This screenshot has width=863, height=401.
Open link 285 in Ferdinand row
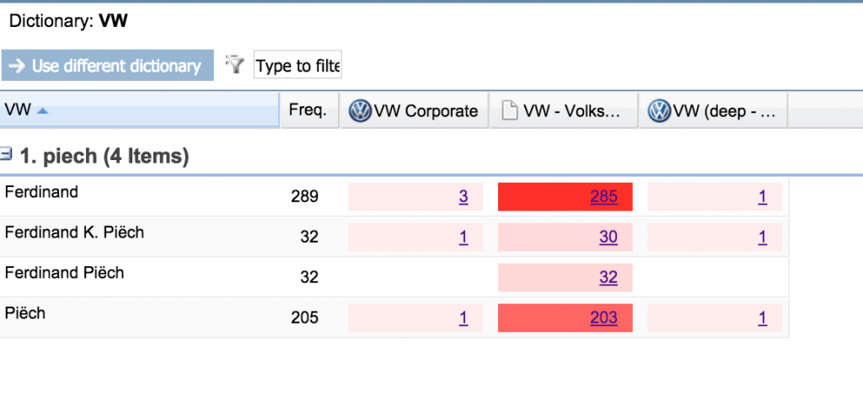[x=603, y=197]
